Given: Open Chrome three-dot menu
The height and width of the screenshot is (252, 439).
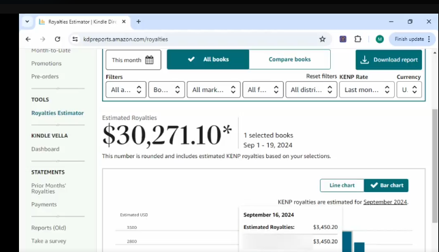Looking at the screenshot, I should click(429, 40).
